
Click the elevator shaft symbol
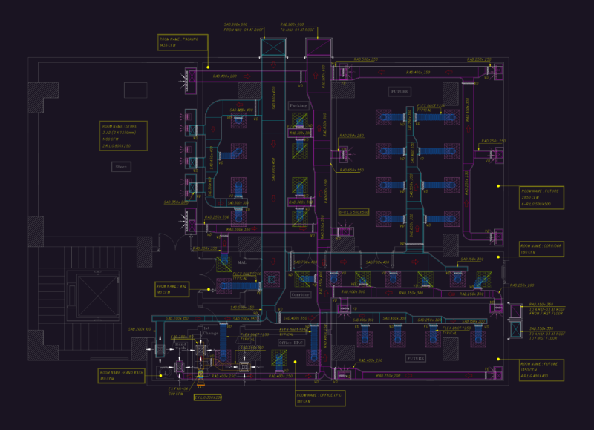98,295
